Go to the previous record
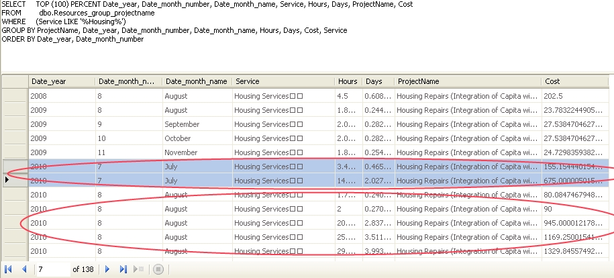Image resolution: width=614 pixels, height=278 pixels. (24, 269)
